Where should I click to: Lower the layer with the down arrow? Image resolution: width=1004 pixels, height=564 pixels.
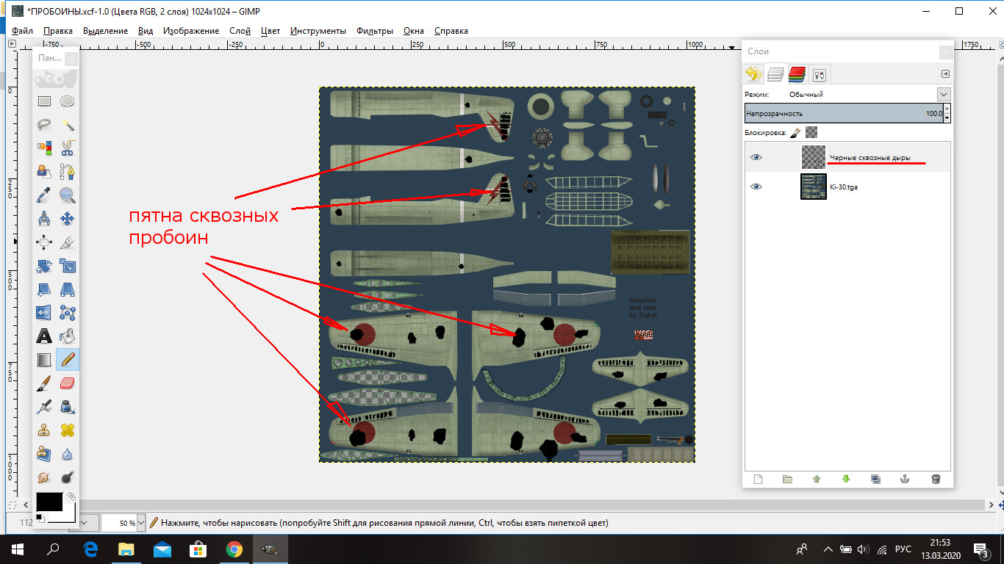[846, 479]
